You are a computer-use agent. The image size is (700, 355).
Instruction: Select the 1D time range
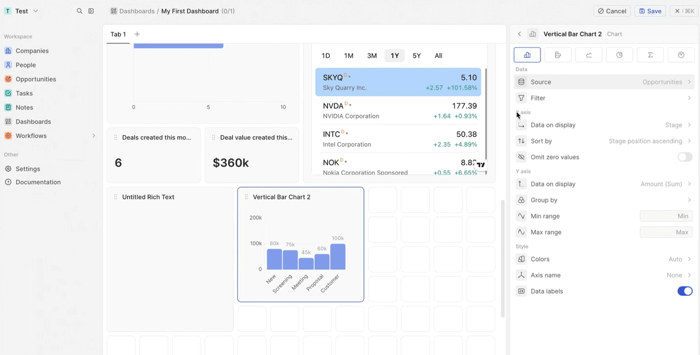click(326, 55)
